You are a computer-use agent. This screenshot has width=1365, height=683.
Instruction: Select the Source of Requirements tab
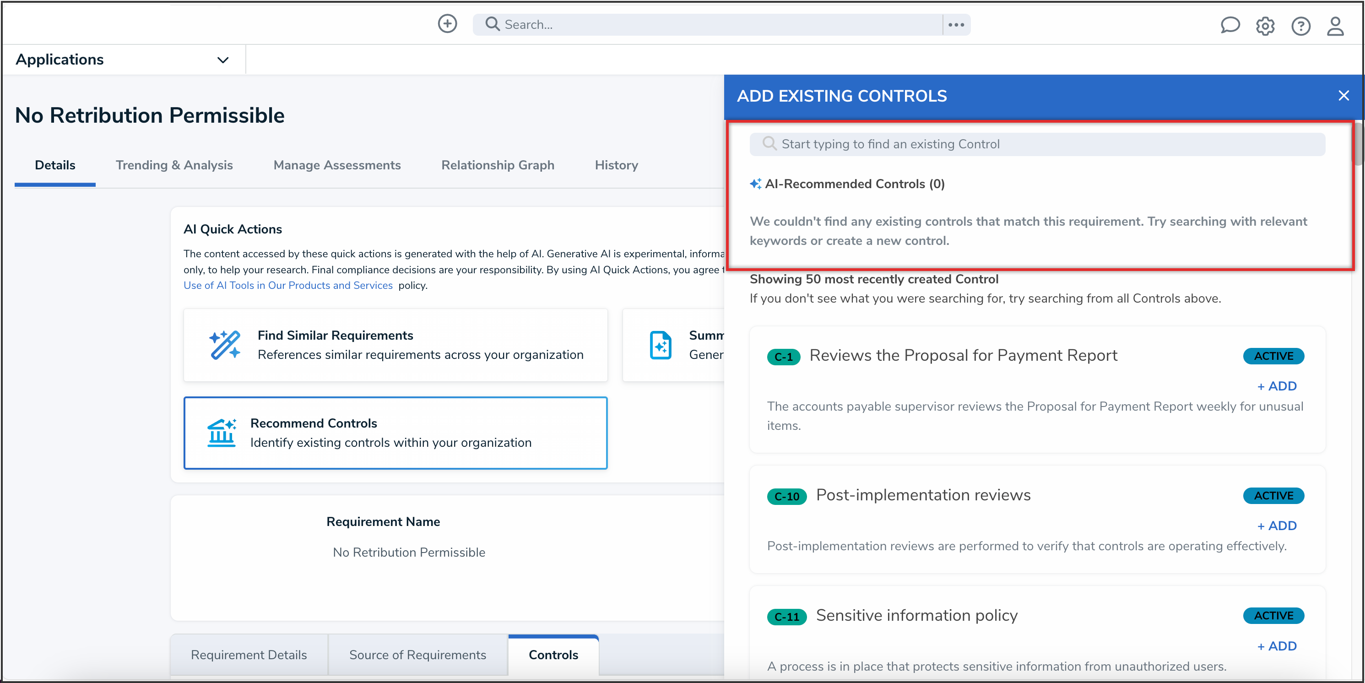point(417,655)
